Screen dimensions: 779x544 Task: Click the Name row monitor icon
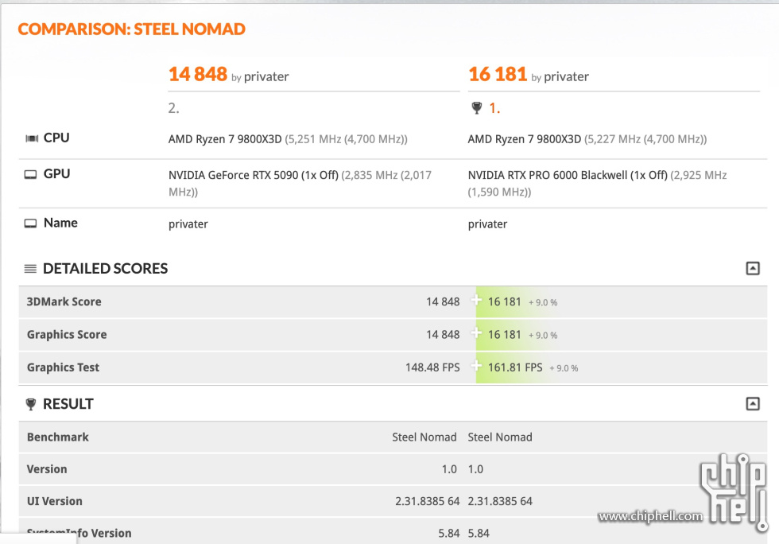pos(30,223)
